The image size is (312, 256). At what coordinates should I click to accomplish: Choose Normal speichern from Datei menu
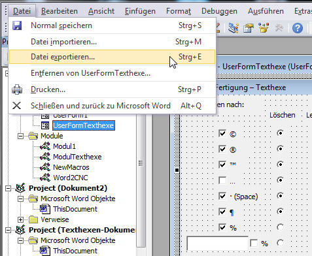(x=112, y=25)
